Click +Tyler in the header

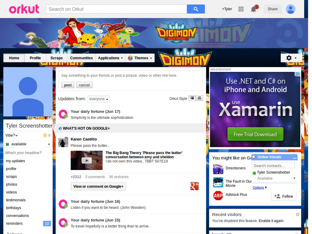tap(227, 9)
